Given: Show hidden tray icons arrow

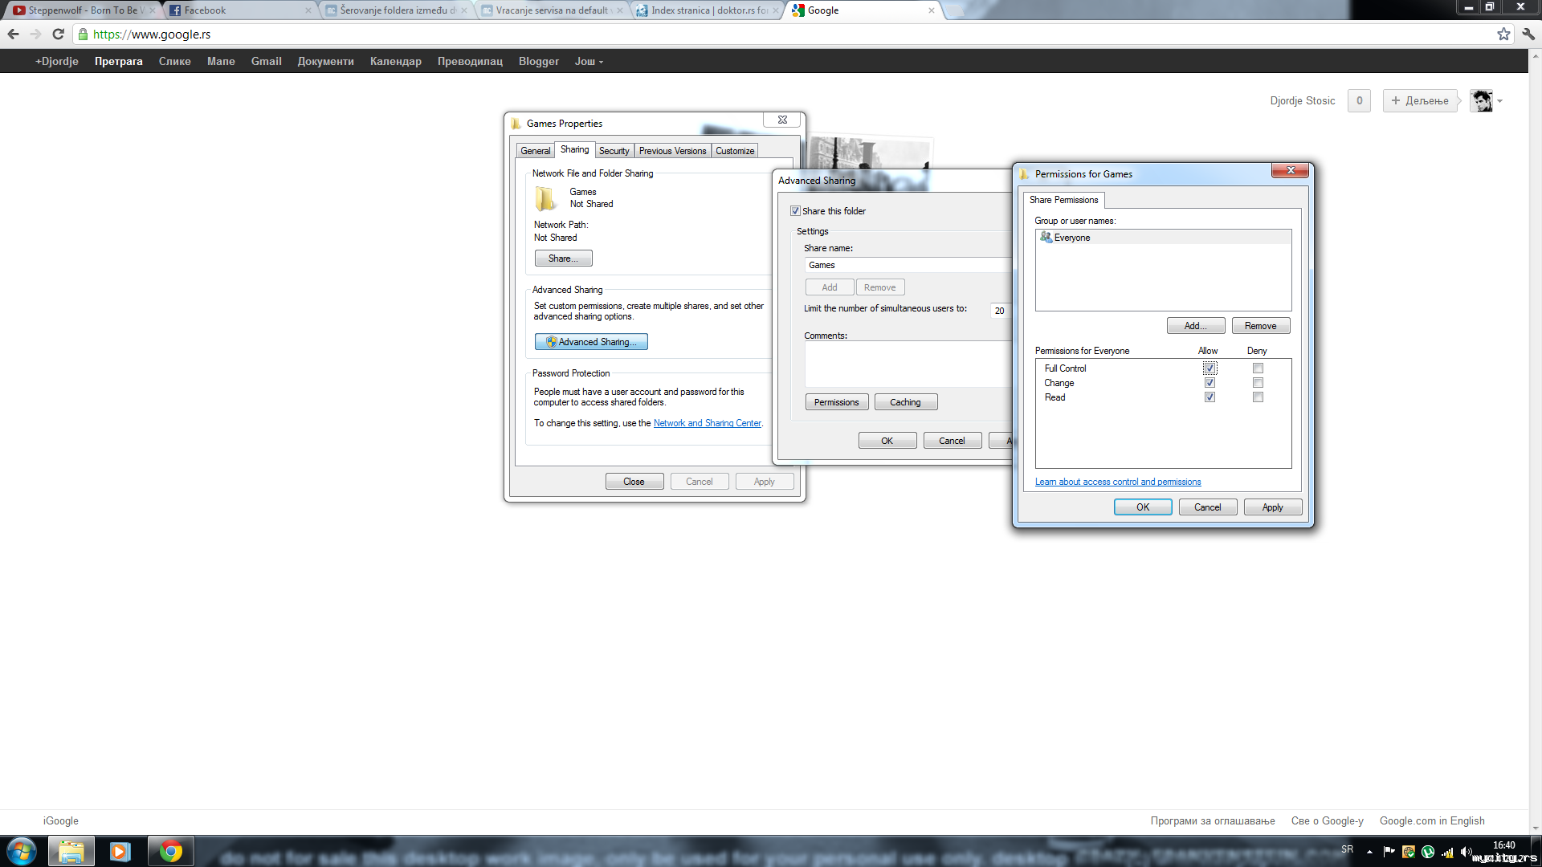Looking at the screenshot, I should (1369, 852).
